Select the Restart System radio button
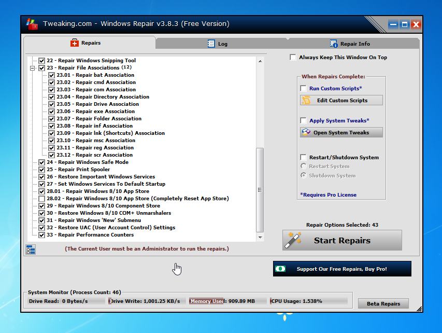The image size is (442, 333). [304, 166]
